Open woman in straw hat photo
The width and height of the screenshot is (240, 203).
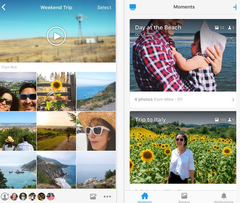[96, 131]
